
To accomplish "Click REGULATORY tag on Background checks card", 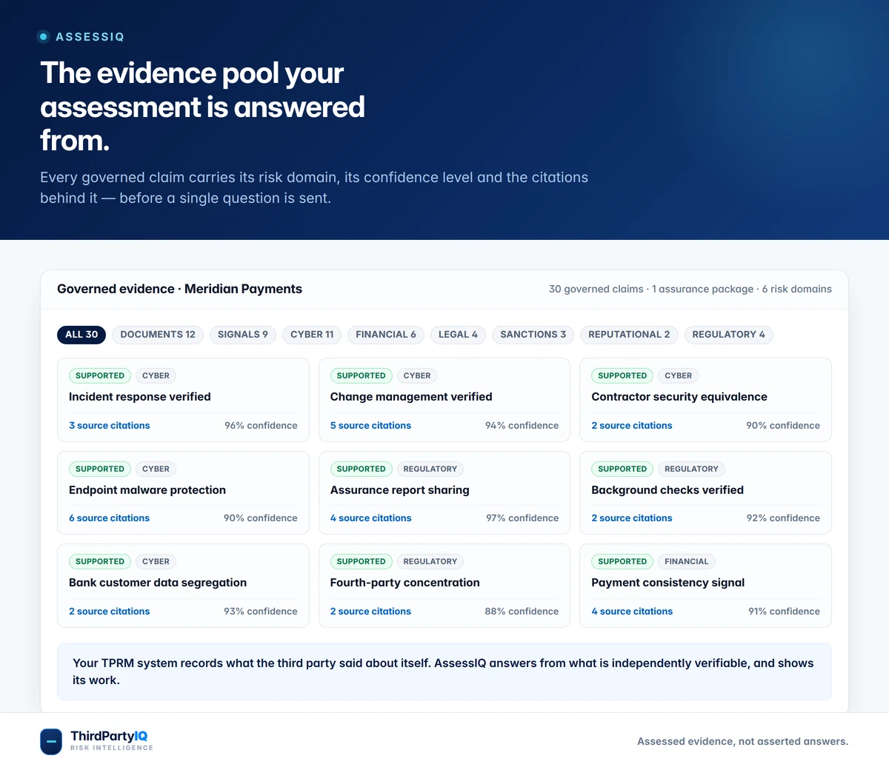I will point(691,469).
